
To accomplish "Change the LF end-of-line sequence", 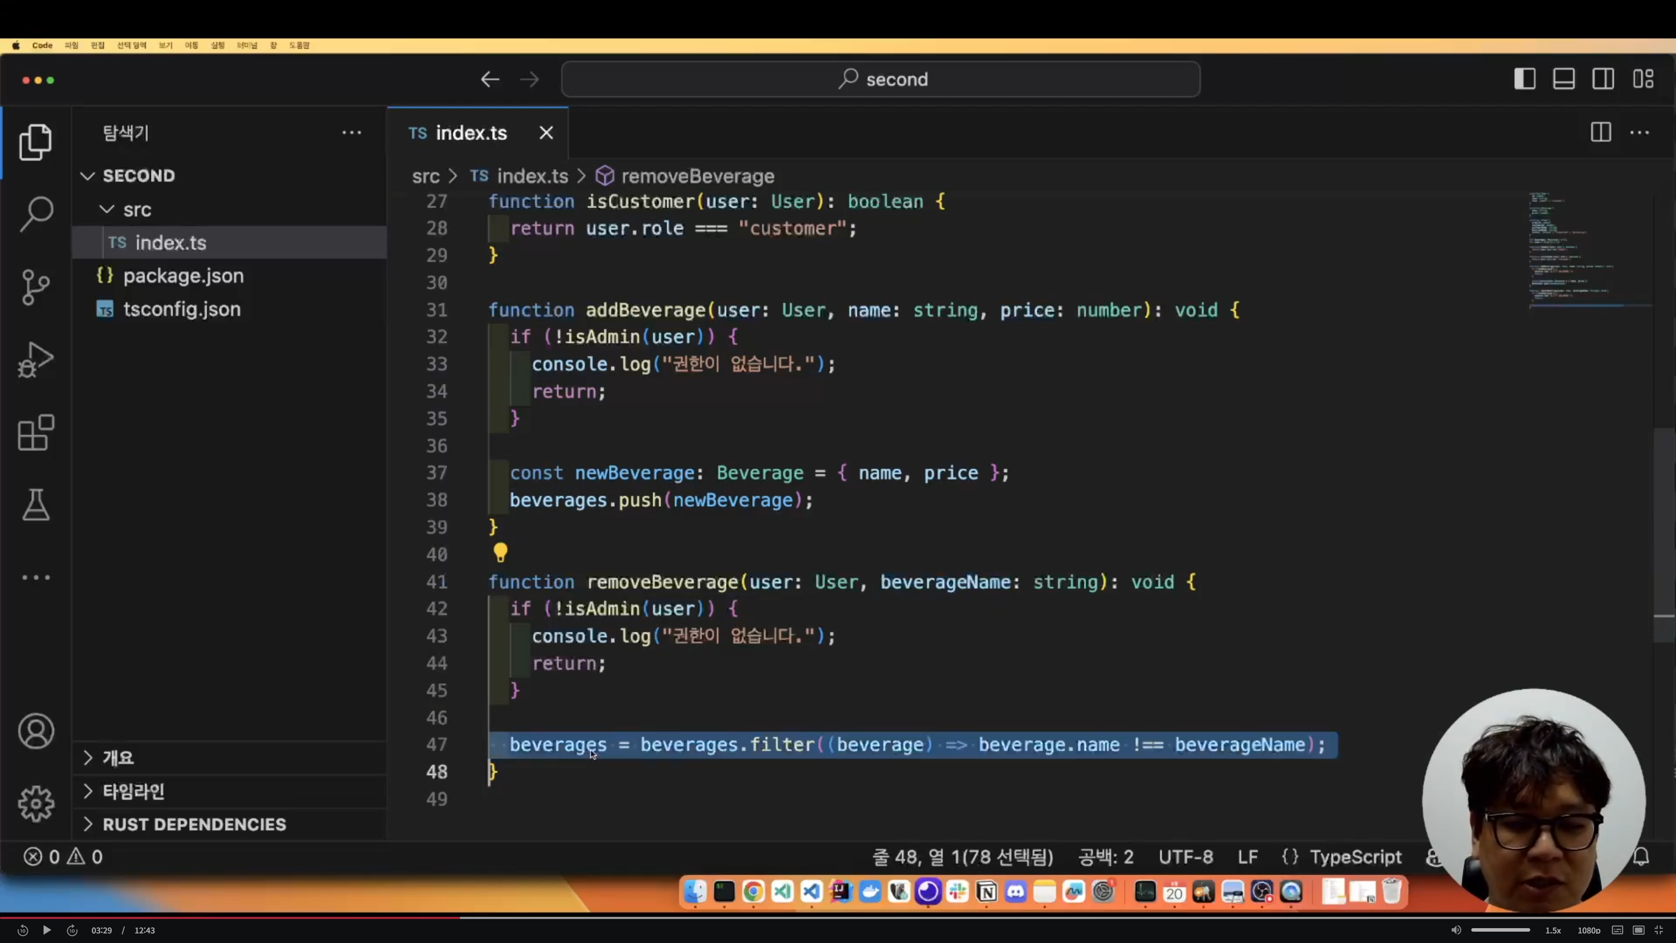I will click(1247, 857).
